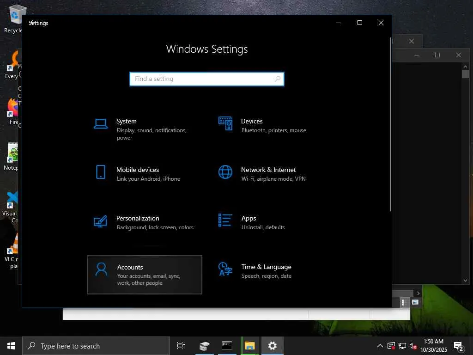473x355 pixels.
Task: Open Network & Internet settings label
Action: click(268, 170)
